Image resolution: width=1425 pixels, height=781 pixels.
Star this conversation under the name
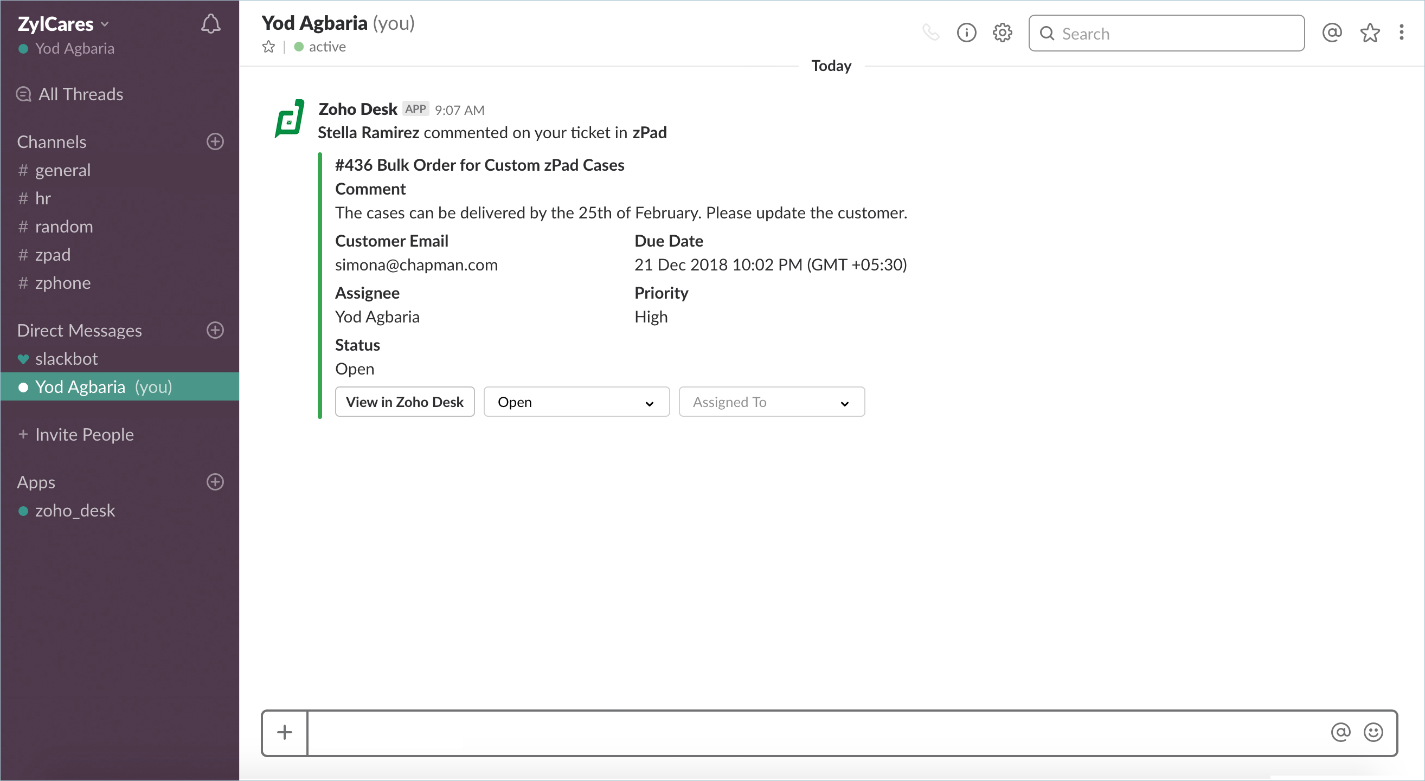(x=268, y=47)
